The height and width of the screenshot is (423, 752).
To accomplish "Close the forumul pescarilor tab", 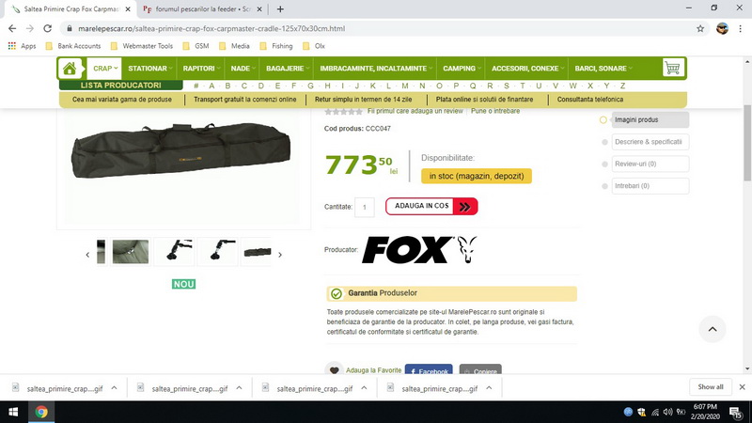I will pos(259,9).
